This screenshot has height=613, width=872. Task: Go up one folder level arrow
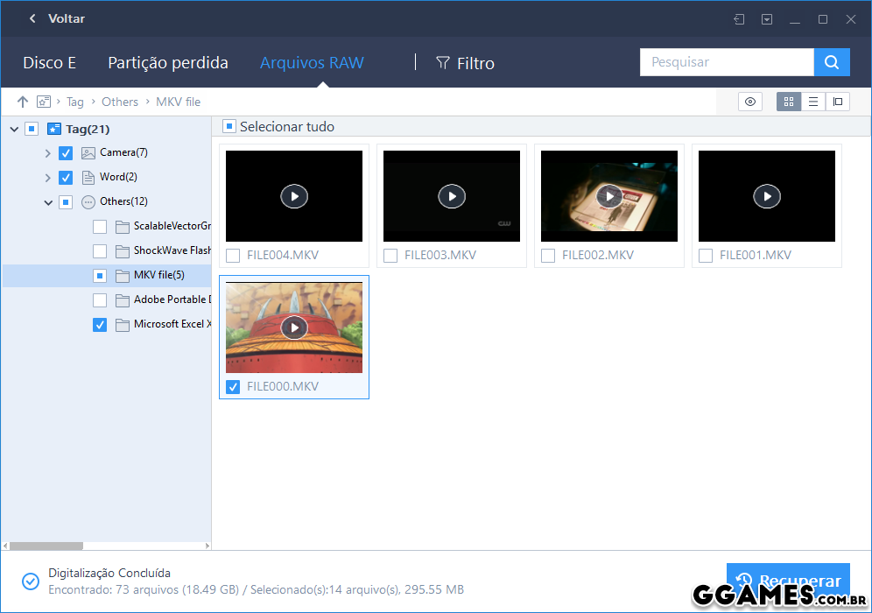[x=23, y=102]
